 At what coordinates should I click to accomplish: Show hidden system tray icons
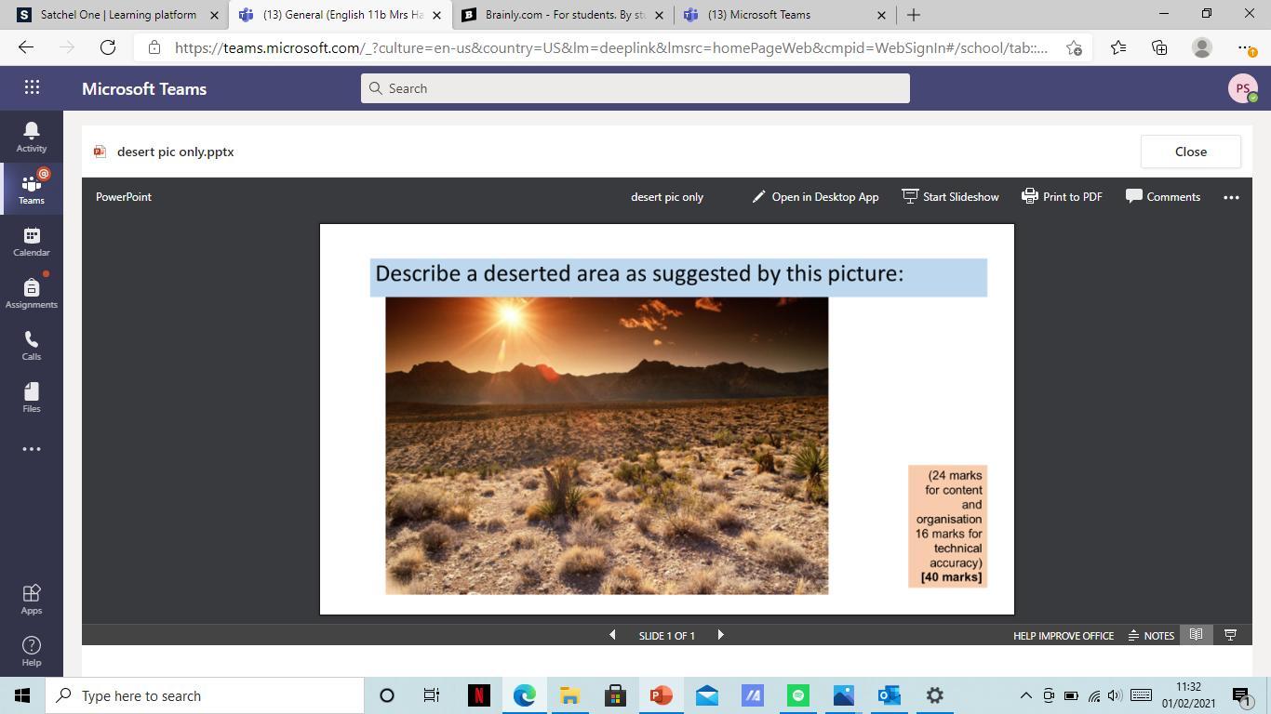[1025, 695]
